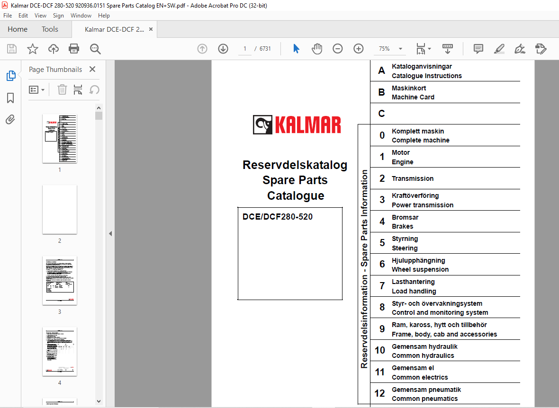Click the Fit page width icon
Screen dimensions: 559x408
[421, 49]
